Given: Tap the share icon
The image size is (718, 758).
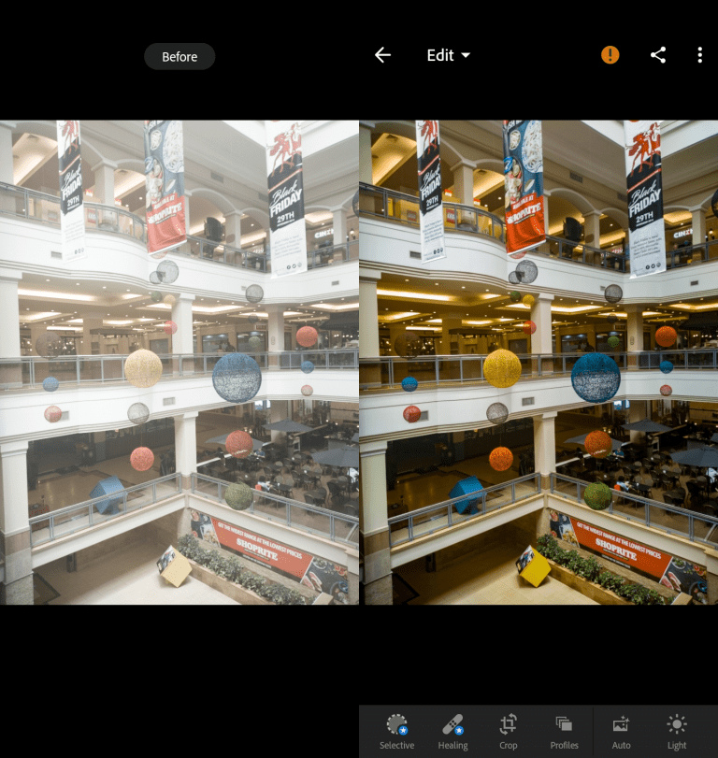Looking at the screenshot, I should (658, 55).
